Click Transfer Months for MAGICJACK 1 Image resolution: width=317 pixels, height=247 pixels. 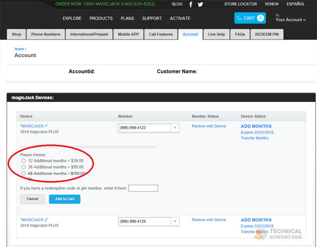(255, 138)
